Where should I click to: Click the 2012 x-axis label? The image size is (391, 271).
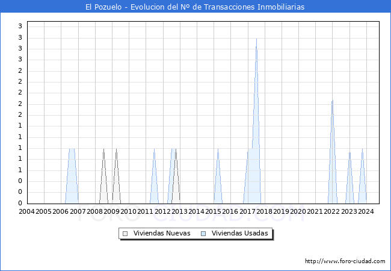[x=162, y=211]
